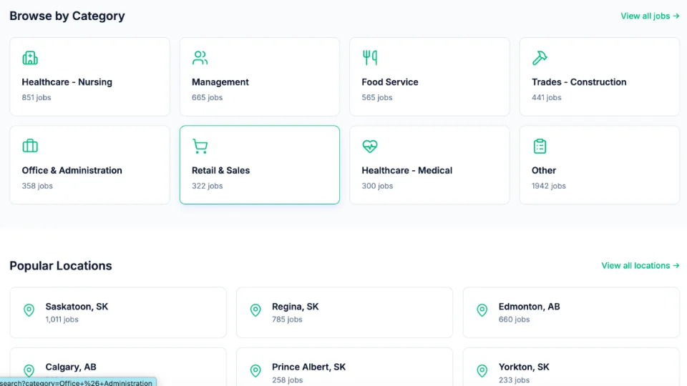Click the heart pulse Healthcare - Medical icon

(370, 147)
